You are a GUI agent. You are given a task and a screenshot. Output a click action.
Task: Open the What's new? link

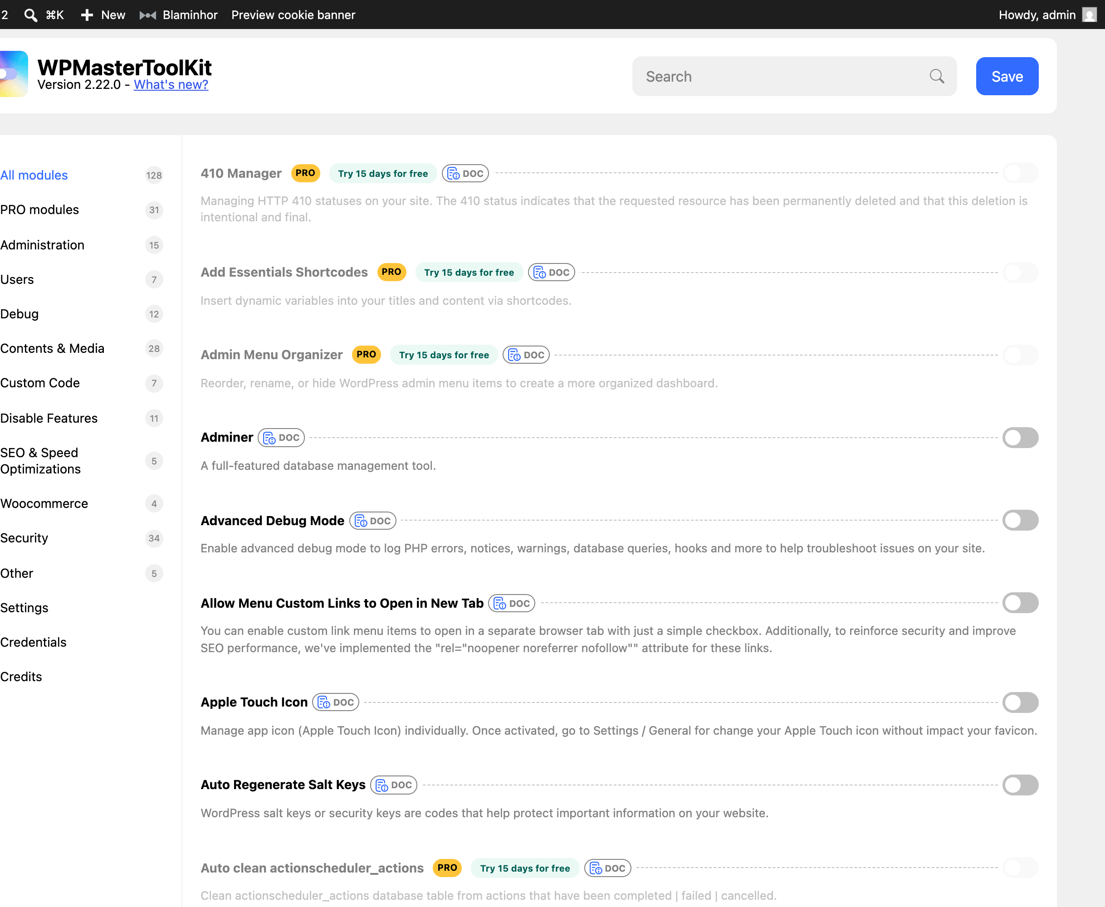(171, 85)
